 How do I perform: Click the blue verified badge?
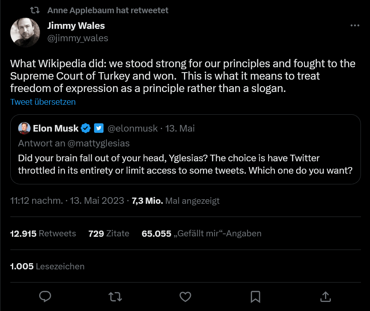click(85, 128)
